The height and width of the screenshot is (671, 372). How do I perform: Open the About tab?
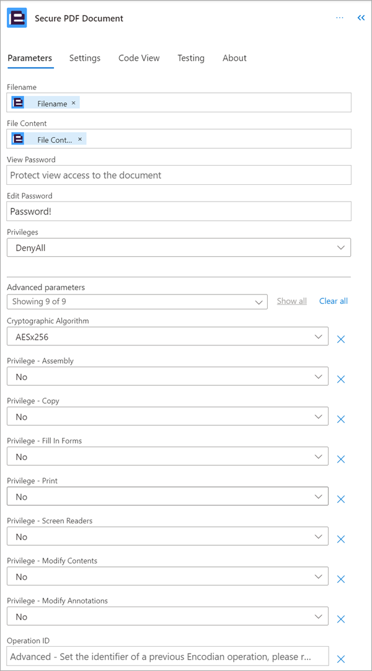click(234, 58)
